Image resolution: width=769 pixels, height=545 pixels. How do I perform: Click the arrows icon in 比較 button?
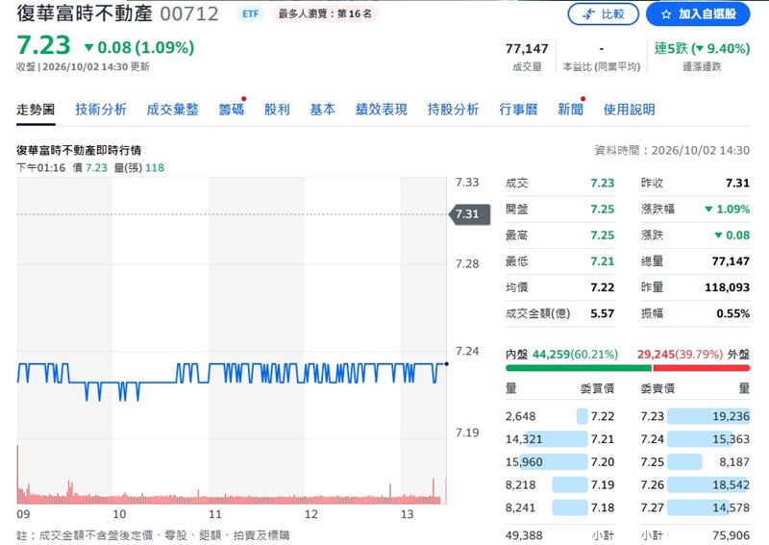(x=588, y=14)
